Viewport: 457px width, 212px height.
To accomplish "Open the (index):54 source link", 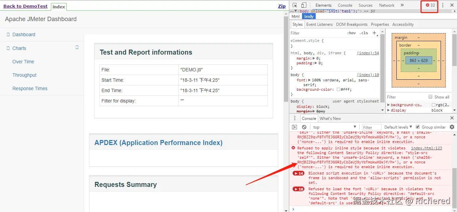I will [368, 53].
